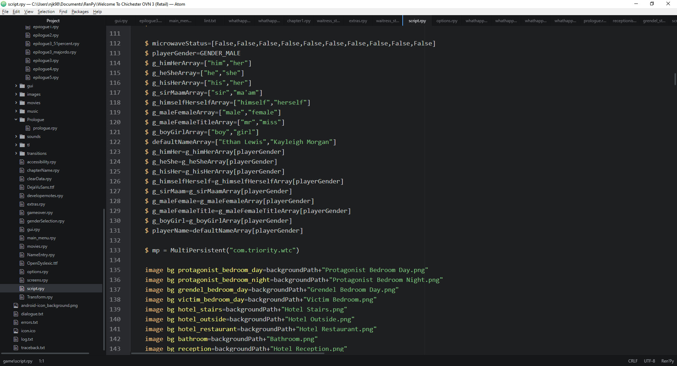677x366 pixels.
Task: Click the file icon beside script.rpy
Action: coord(22,288)
